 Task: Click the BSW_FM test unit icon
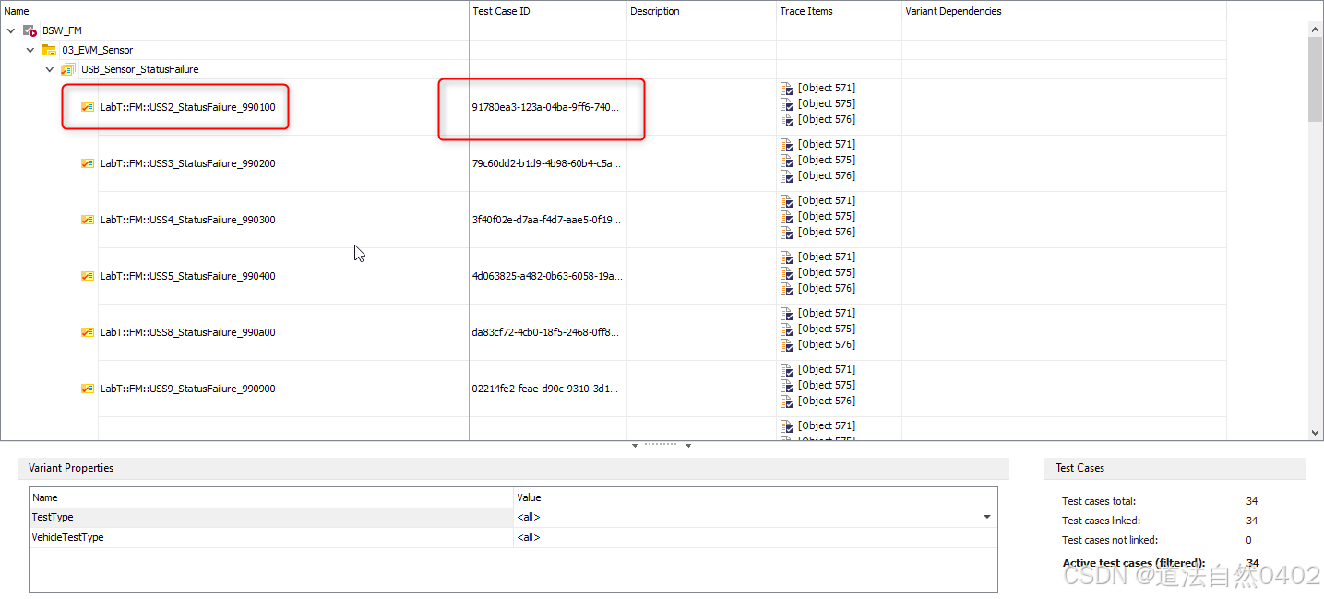[30, 30]
